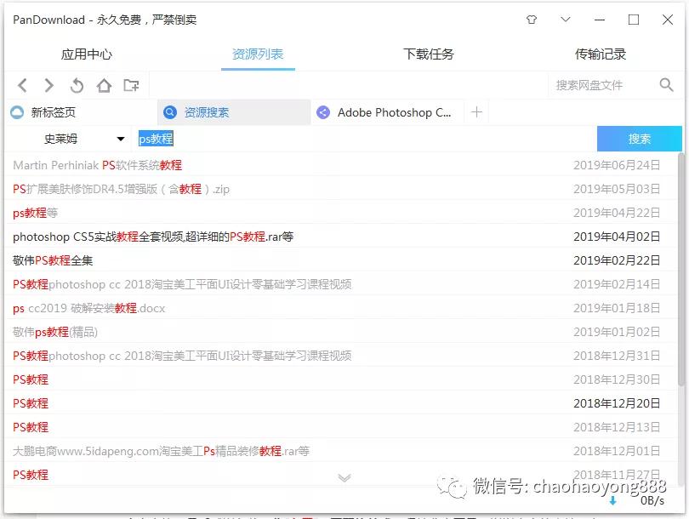689x519 pixels.
Task: Refresh the current resource page
Action: (x=76, y=85)
